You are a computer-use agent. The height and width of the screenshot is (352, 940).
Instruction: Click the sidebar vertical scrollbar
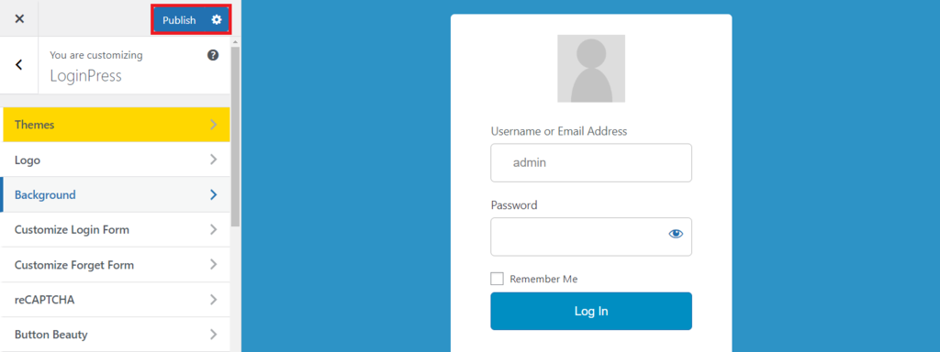235,137
